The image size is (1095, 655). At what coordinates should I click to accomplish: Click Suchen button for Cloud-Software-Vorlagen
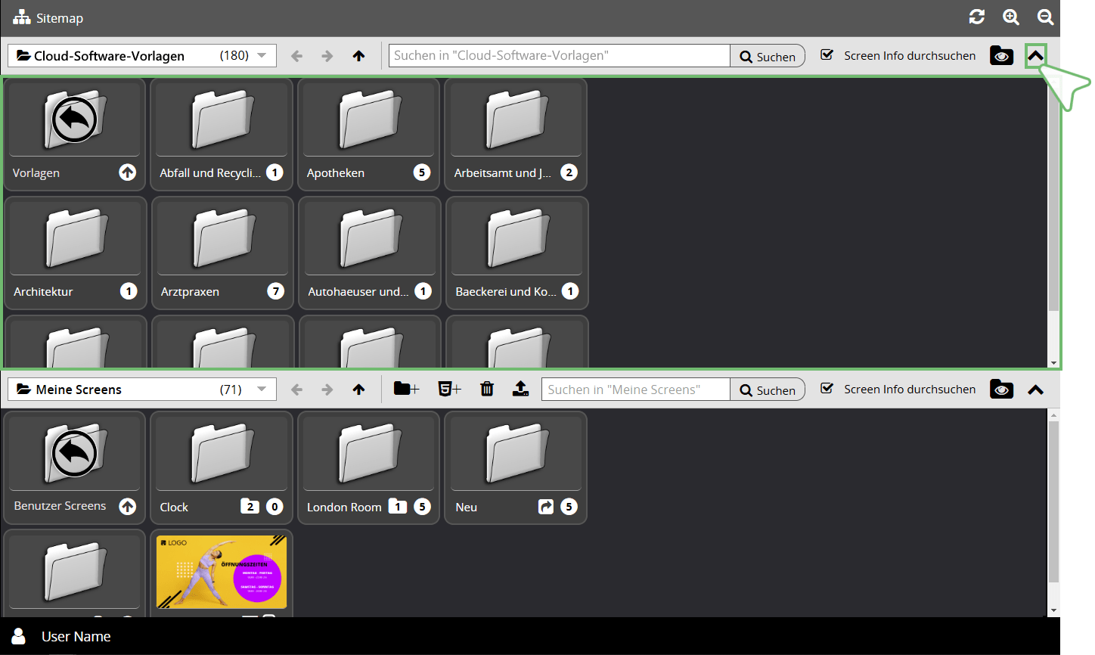pyautogui.click(x=767, y=56)
